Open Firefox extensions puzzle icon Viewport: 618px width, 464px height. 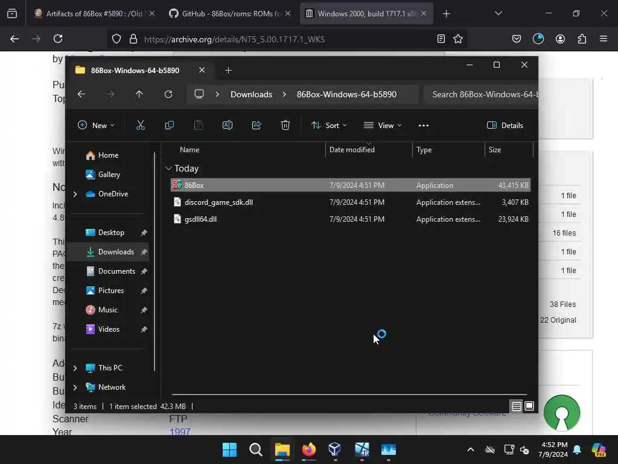(582, 39)
